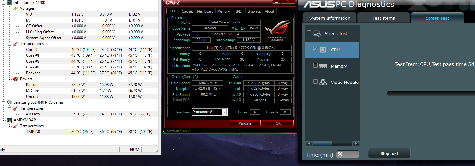
Task: Click the Stop Test button
Action: tap(389, 153)
